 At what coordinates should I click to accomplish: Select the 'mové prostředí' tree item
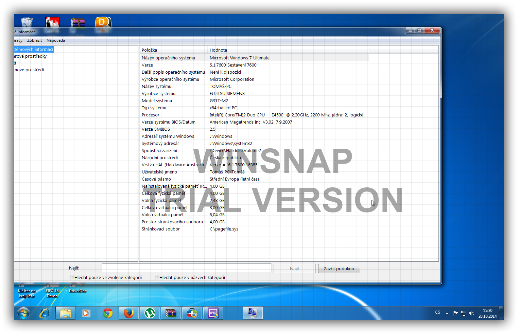pos(29,70)
